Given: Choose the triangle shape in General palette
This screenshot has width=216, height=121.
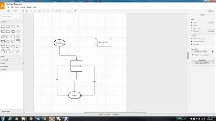Looking at the screenshot, I should (8, 37).
